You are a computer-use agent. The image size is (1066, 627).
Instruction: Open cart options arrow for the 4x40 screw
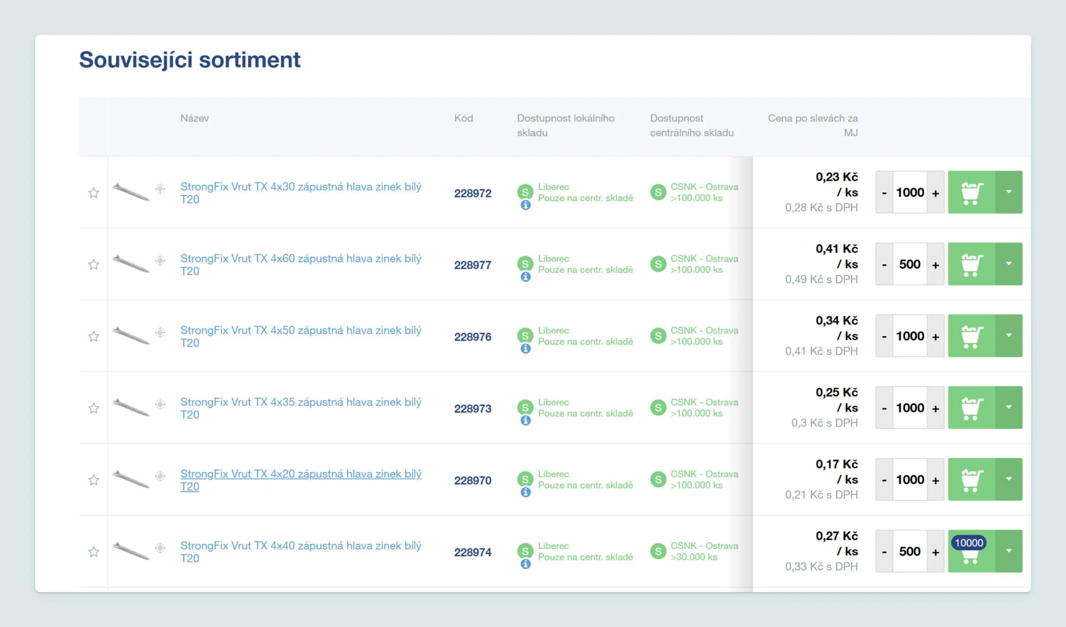[1009, 552]
